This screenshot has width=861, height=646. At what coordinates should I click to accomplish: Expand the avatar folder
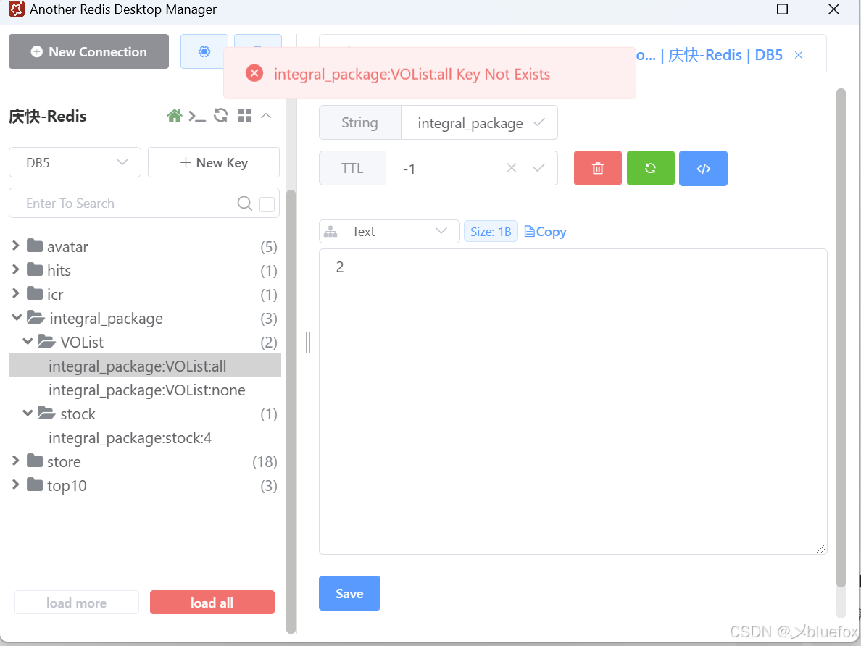click(x=15, y=246)
